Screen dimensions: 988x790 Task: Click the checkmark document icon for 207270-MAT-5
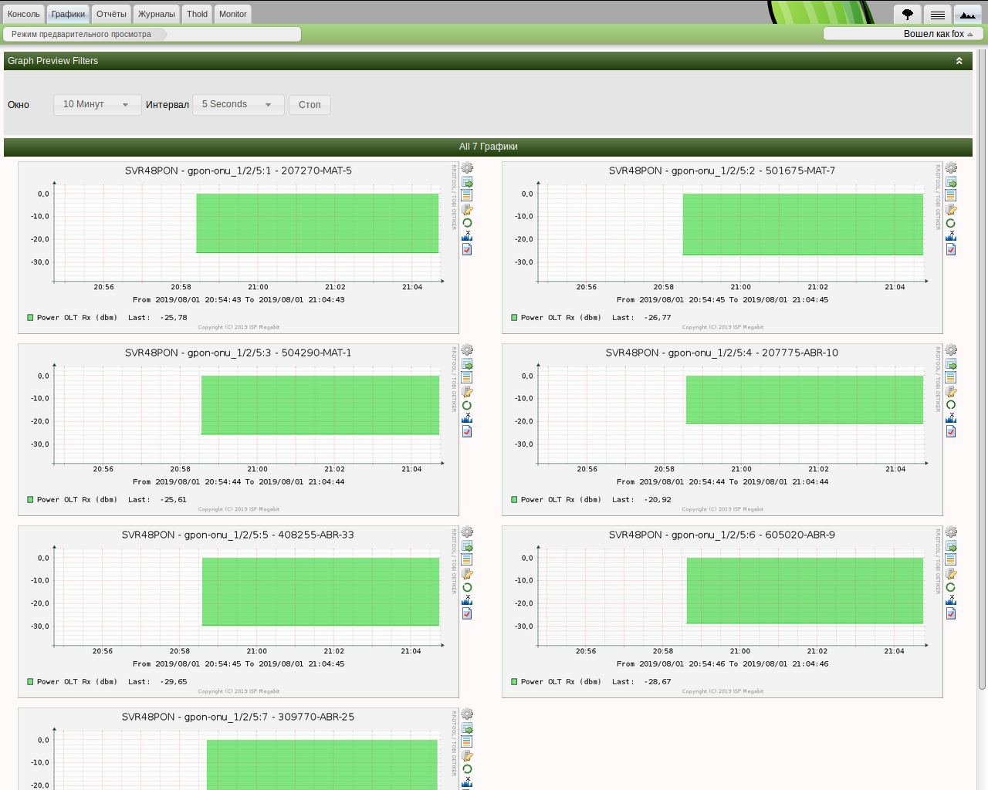pos(467,250)
